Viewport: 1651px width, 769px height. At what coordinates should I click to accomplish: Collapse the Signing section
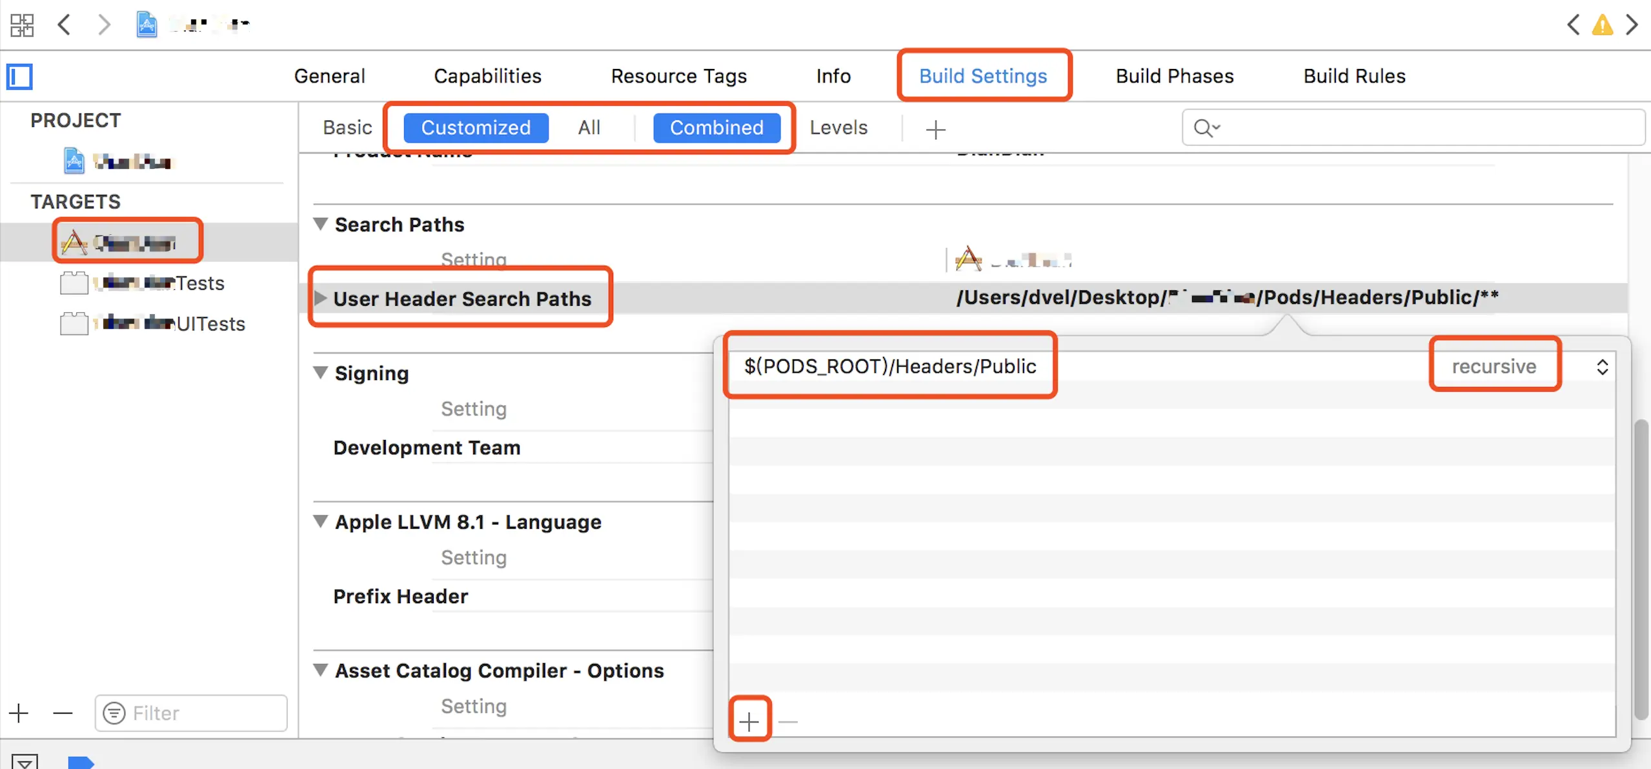(321, 373)
